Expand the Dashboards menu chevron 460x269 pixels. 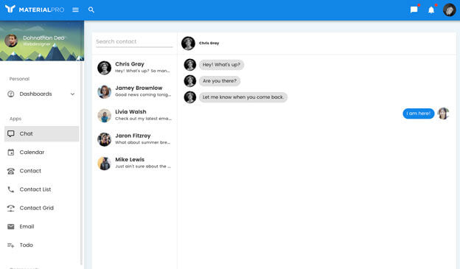(x=72, y=94)
